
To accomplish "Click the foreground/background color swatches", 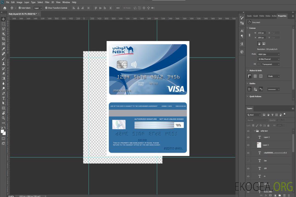I will (3, 132).
